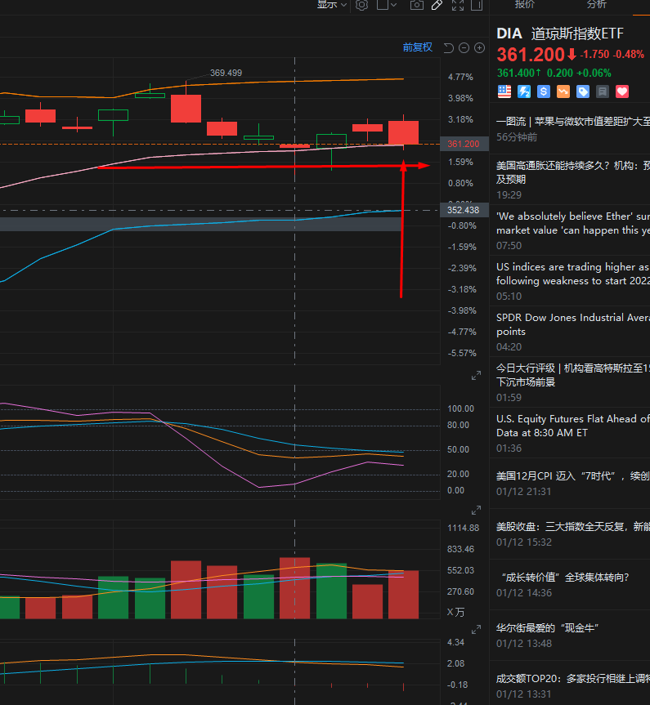Toggle fullscreen chart view
The image size is (650, 705).
coord(457,5)
